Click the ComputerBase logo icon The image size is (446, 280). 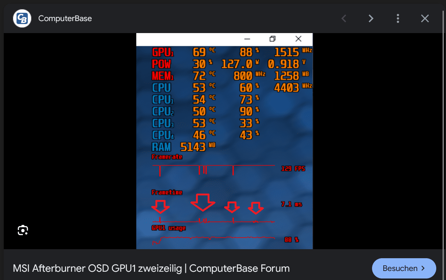coord(22,18)
